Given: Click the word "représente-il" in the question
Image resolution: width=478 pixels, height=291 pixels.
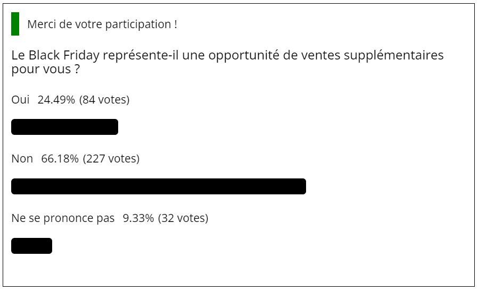Looking at the screenshot, I should pyautogui.click(x=141, y=56).
